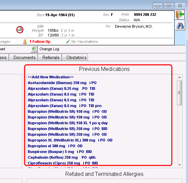Screen dimensions: 188x183
Task: Click the medication list scrollbar thumb
Action: 180,93
